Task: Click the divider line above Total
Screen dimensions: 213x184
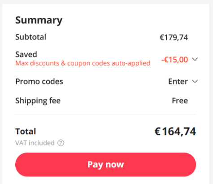Action: (105, 114)
